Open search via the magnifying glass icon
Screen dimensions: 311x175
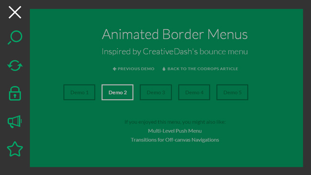pos(15,37)
